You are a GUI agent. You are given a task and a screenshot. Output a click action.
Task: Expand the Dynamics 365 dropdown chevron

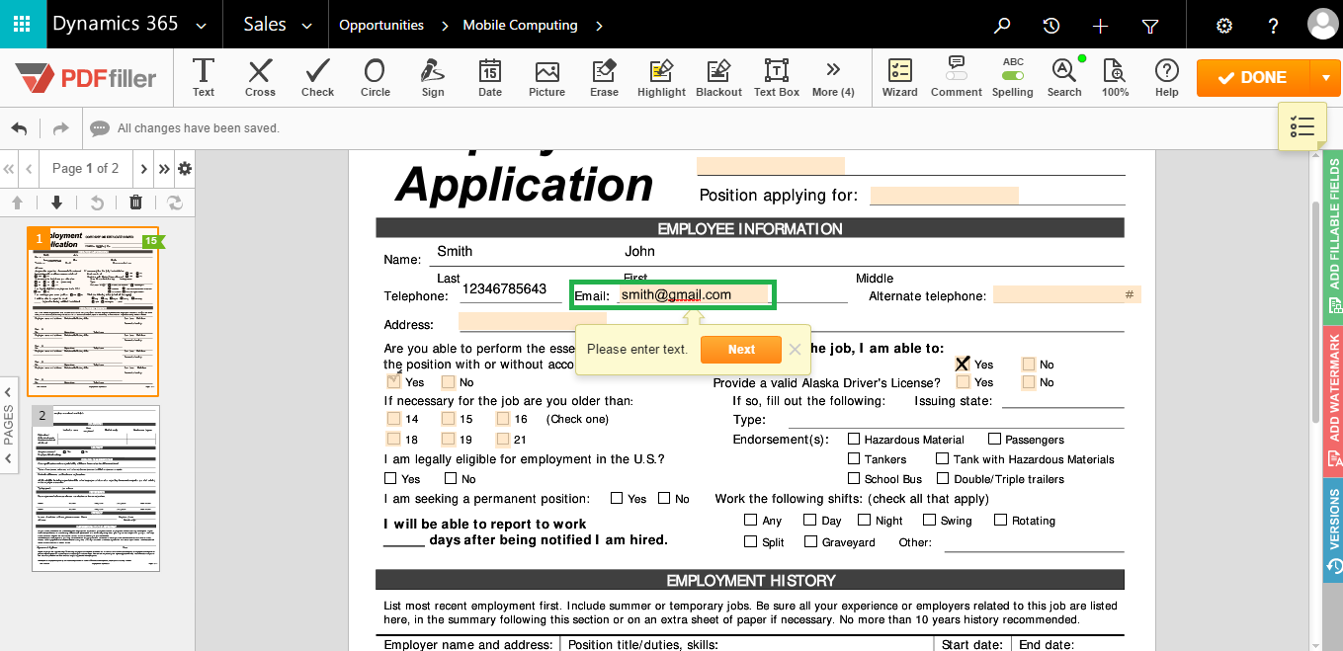[x=202, y=27]
